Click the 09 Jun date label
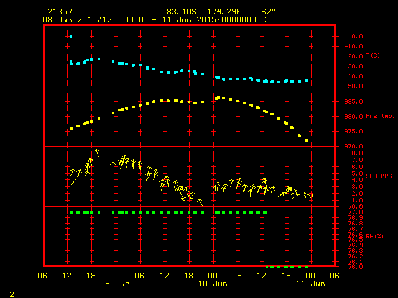 [x=115, y=284]
